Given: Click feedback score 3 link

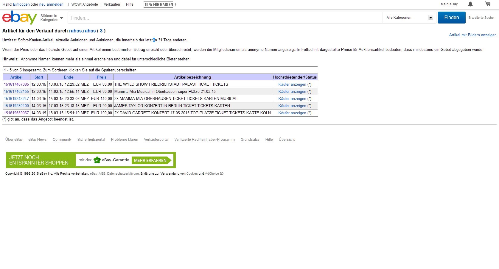Looking at the screenshot, I should tap(101, 31).
